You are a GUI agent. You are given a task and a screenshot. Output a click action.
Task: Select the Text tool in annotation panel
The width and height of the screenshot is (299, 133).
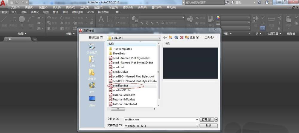101,21
